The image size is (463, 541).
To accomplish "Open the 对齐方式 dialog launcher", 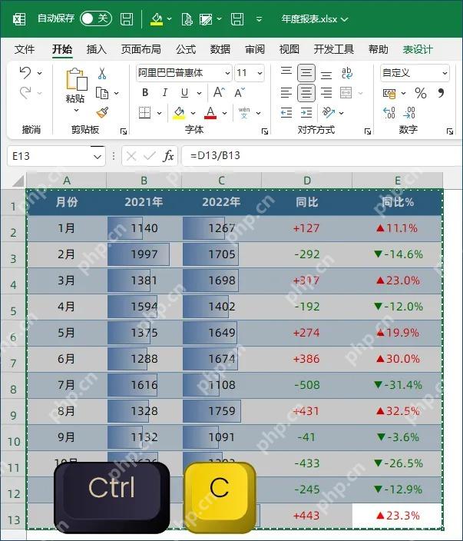I will [368, 131].
